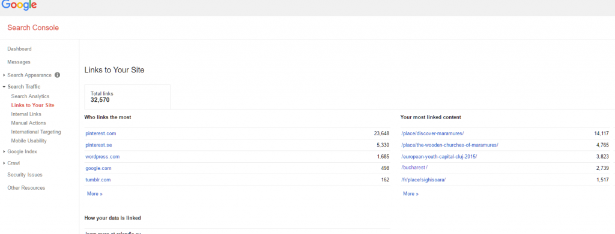
Task: Click the Links to Your Site heading
Action: pos(114,70)
